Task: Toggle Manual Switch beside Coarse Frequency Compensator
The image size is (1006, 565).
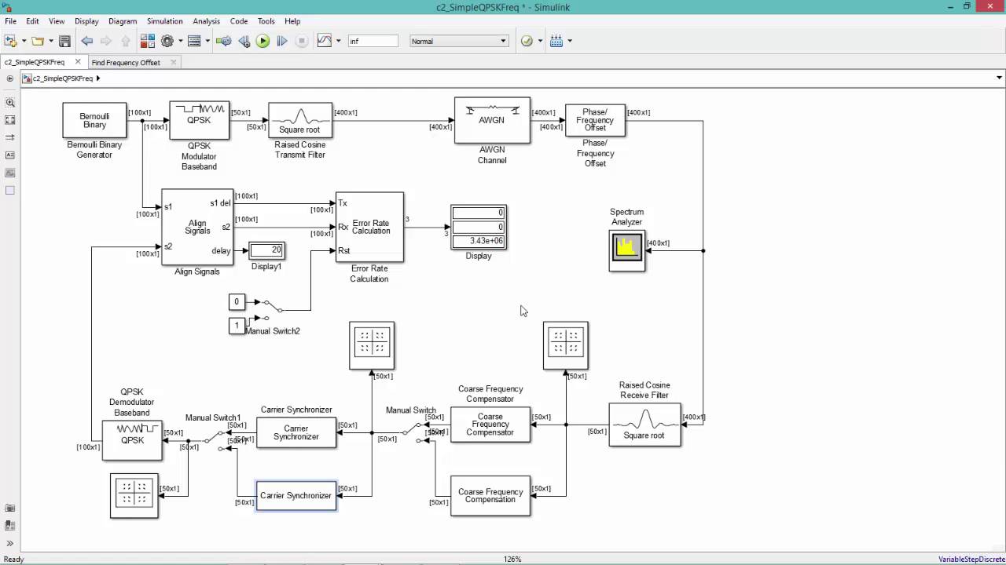Action: click(x=411, y=432)
